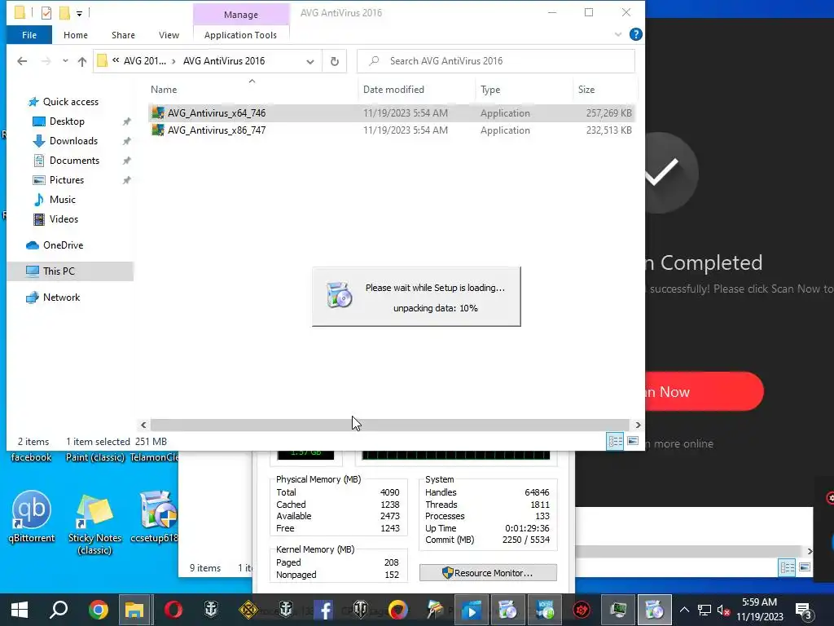This screenshot has width=834, height=626.
Task: Click the Search AVG AntiVirus 2016 field
Action: [x=496, y=61]
